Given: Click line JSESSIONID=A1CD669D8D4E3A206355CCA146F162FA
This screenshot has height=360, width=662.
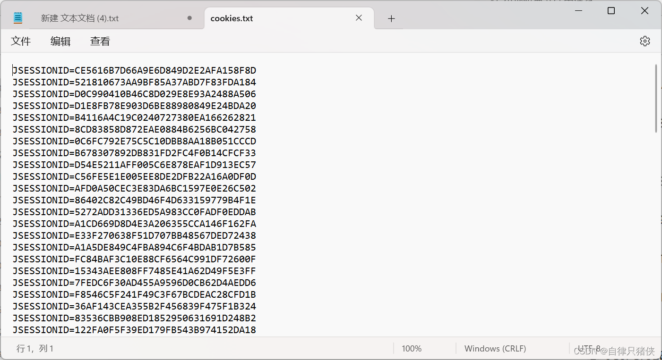Looking at the screenshot, I should (x=134, y=224).
